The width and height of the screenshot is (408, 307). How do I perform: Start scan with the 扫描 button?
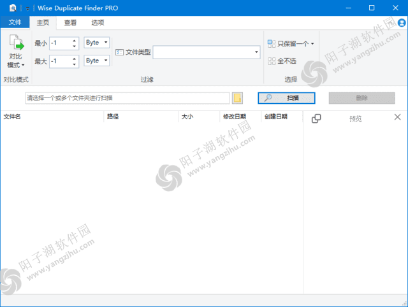click(286, 98)
